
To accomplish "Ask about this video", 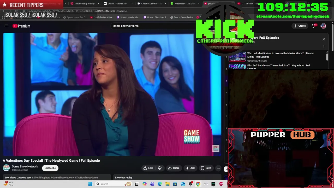I will [x=190, y=168].
